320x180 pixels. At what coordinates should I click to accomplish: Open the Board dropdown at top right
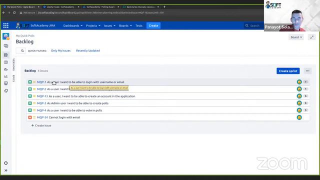point(296,37)
